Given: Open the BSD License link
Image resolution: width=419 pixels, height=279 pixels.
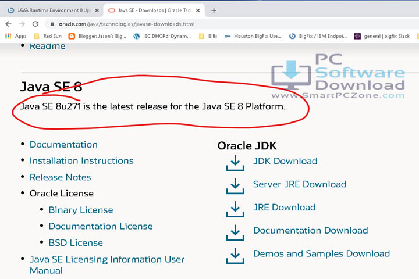Looking at the screenshot, I should coord(76,243).
